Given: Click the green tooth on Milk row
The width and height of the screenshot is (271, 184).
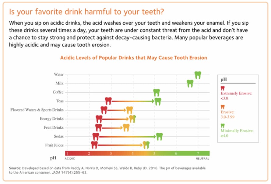Looking at the screenshot, I should coord(190,83).
